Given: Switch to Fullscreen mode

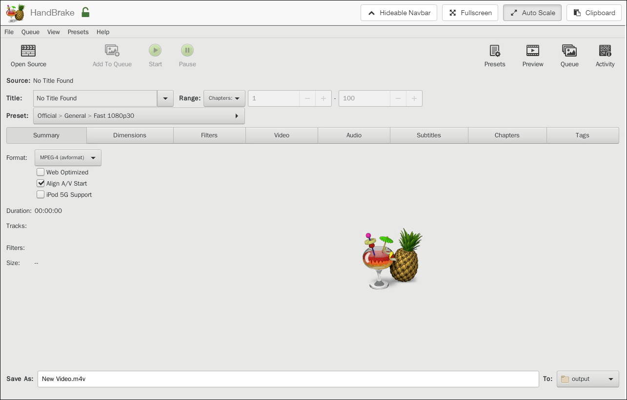Looking at the screenshot, I should 470,13.
